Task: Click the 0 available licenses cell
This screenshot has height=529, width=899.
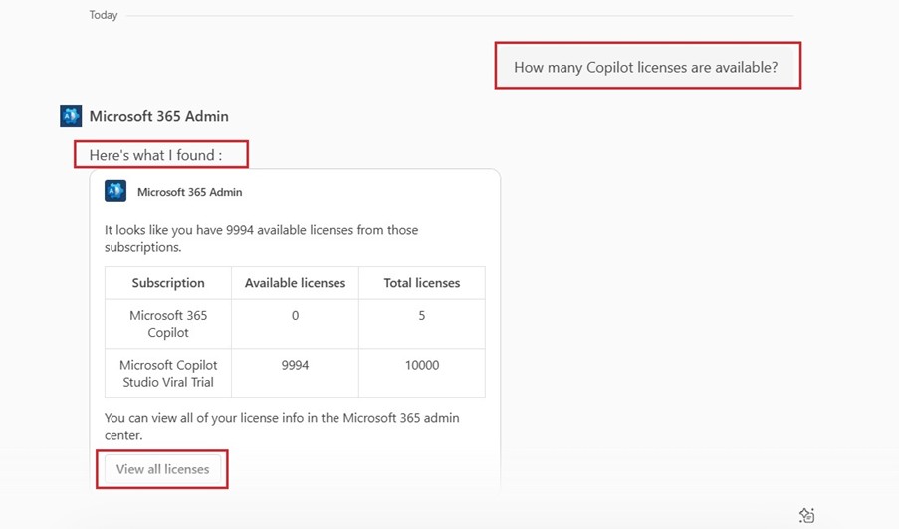Action: pyautogui.click(x=296, y=324)
